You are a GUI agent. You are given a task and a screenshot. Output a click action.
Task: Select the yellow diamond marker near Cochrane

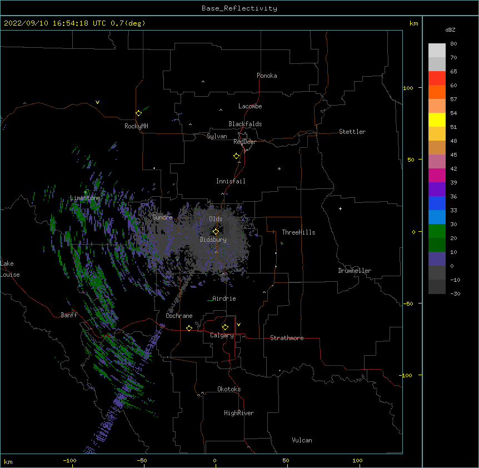tap(189, 328)
